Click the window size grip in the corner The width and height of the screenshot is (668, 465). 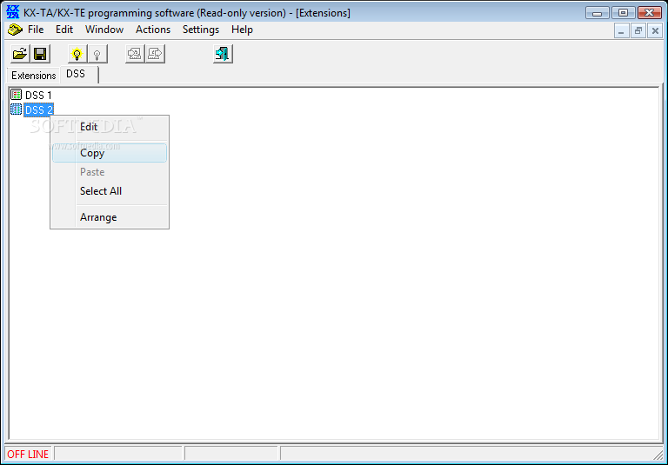[658, 455]
